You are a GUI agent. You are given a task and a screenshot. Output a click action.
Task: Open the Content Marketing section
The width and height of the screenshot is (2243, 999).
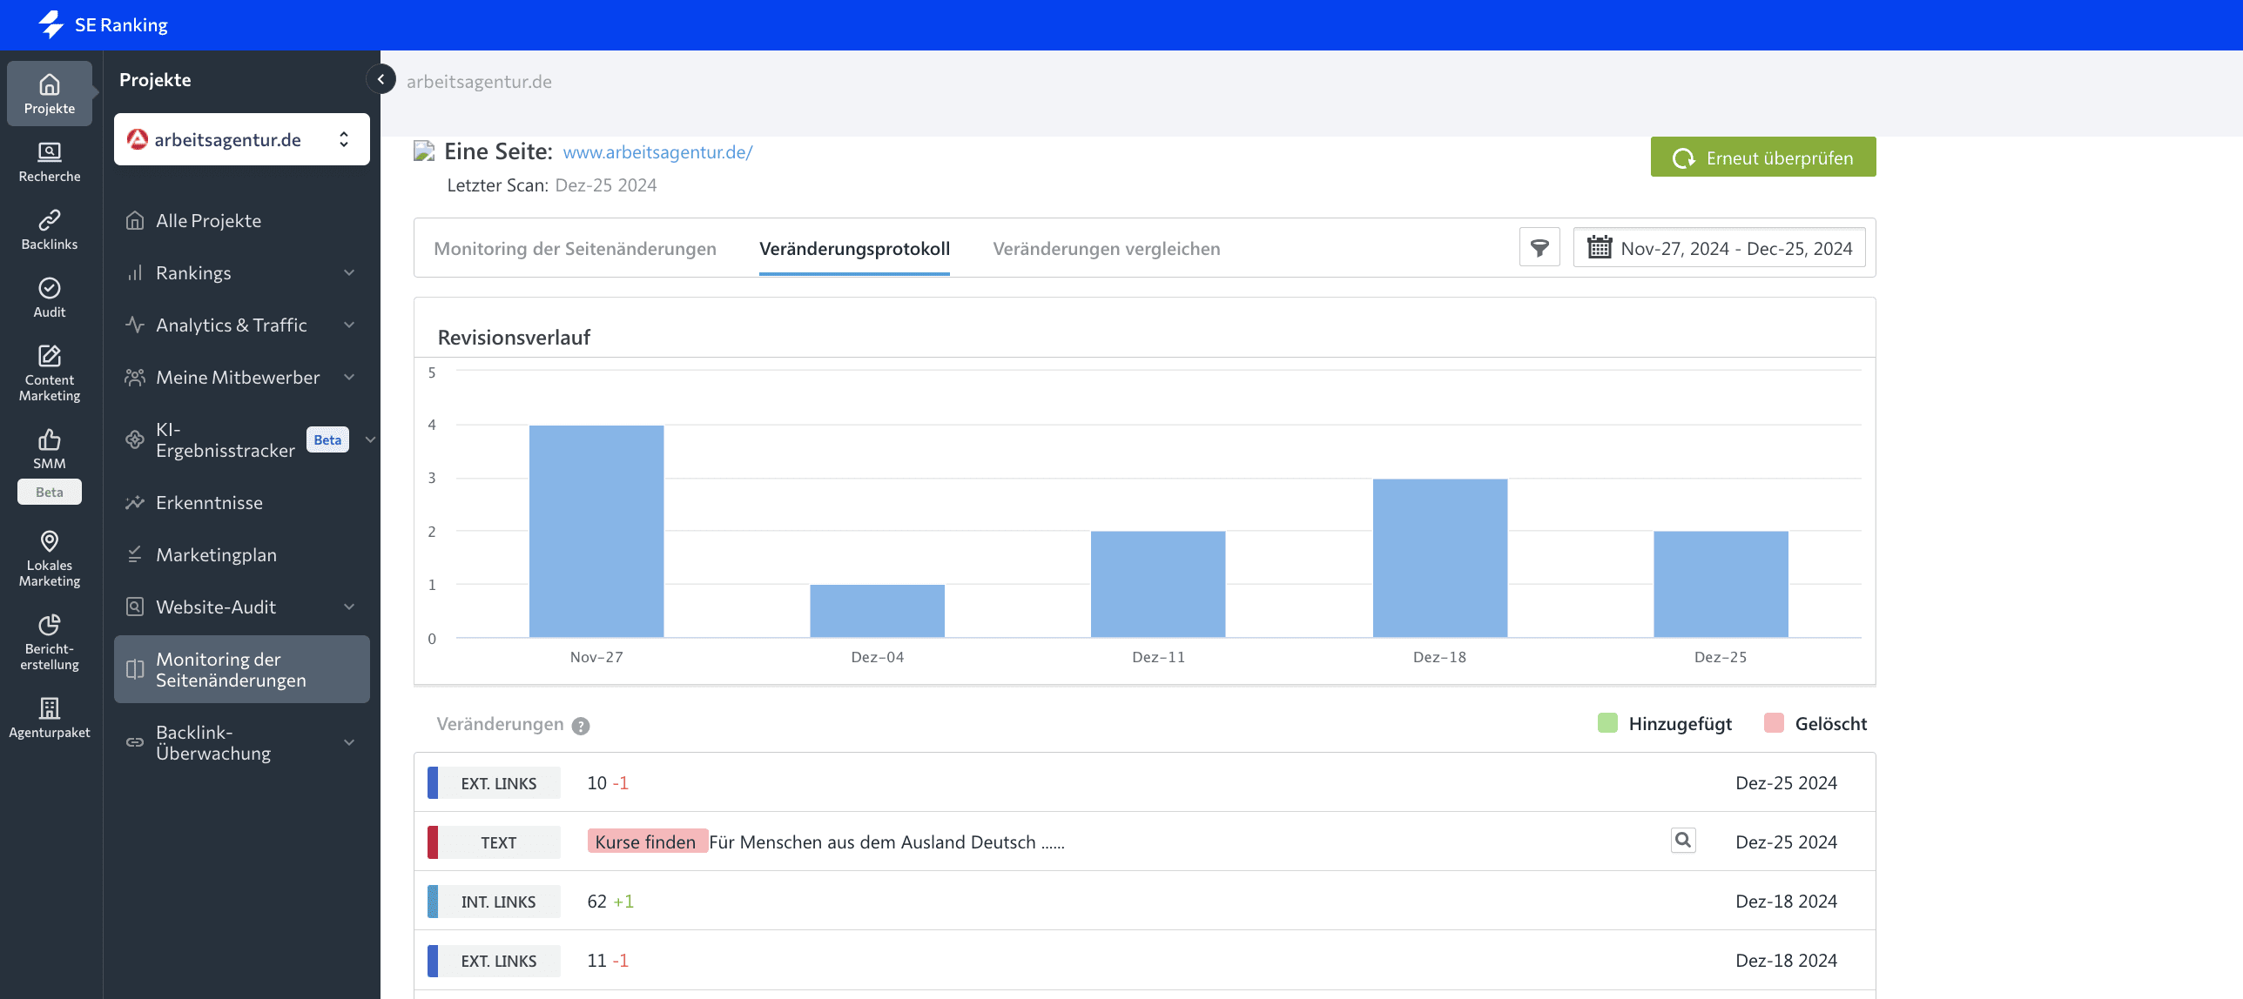[50, 374]
